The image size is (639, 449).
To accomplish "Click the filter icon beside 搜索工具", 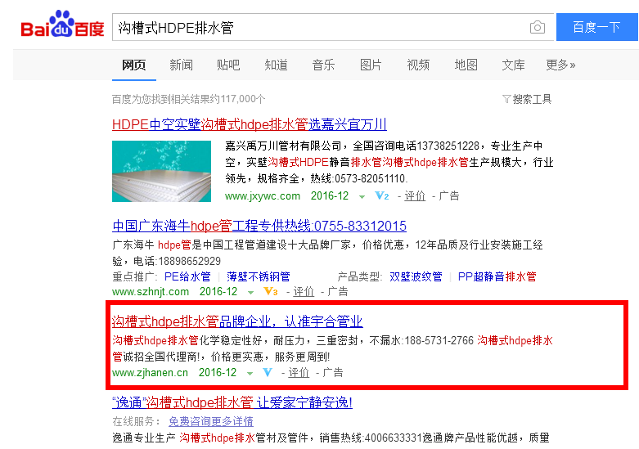I will (x=506, y=99).
